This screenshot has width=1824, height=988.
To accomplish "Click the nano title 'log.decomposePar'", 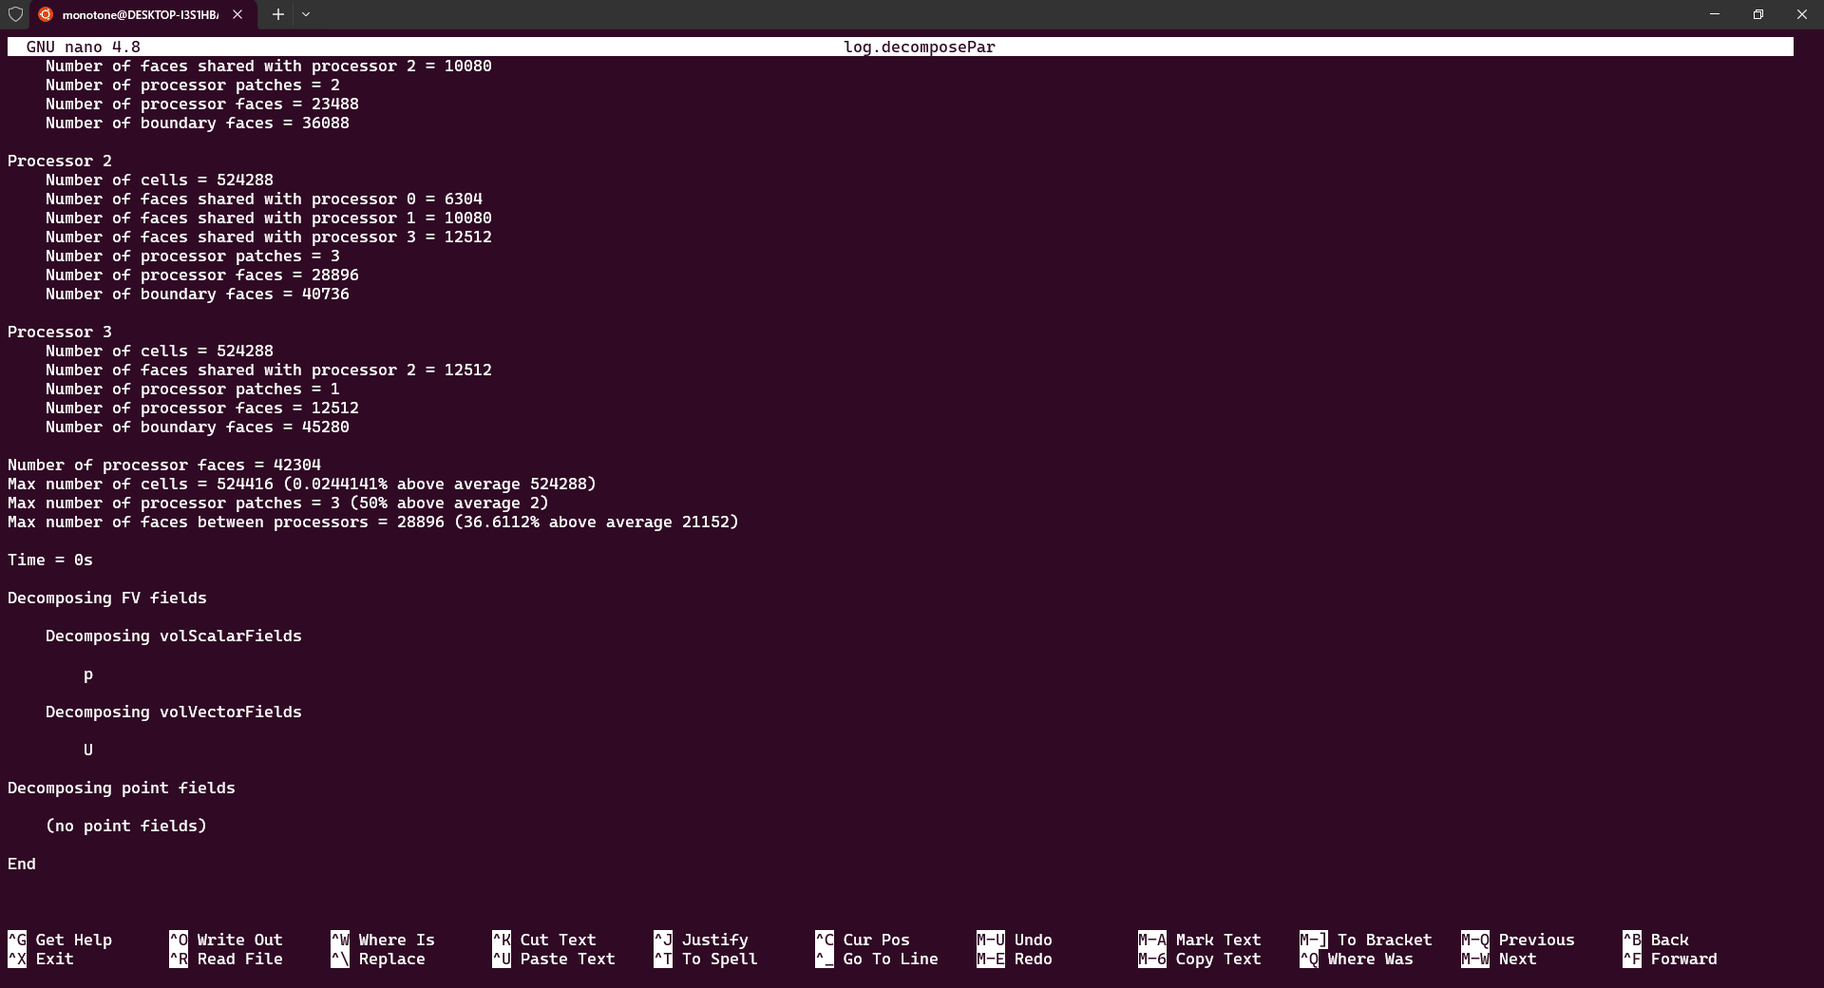I will click(919, 47).
